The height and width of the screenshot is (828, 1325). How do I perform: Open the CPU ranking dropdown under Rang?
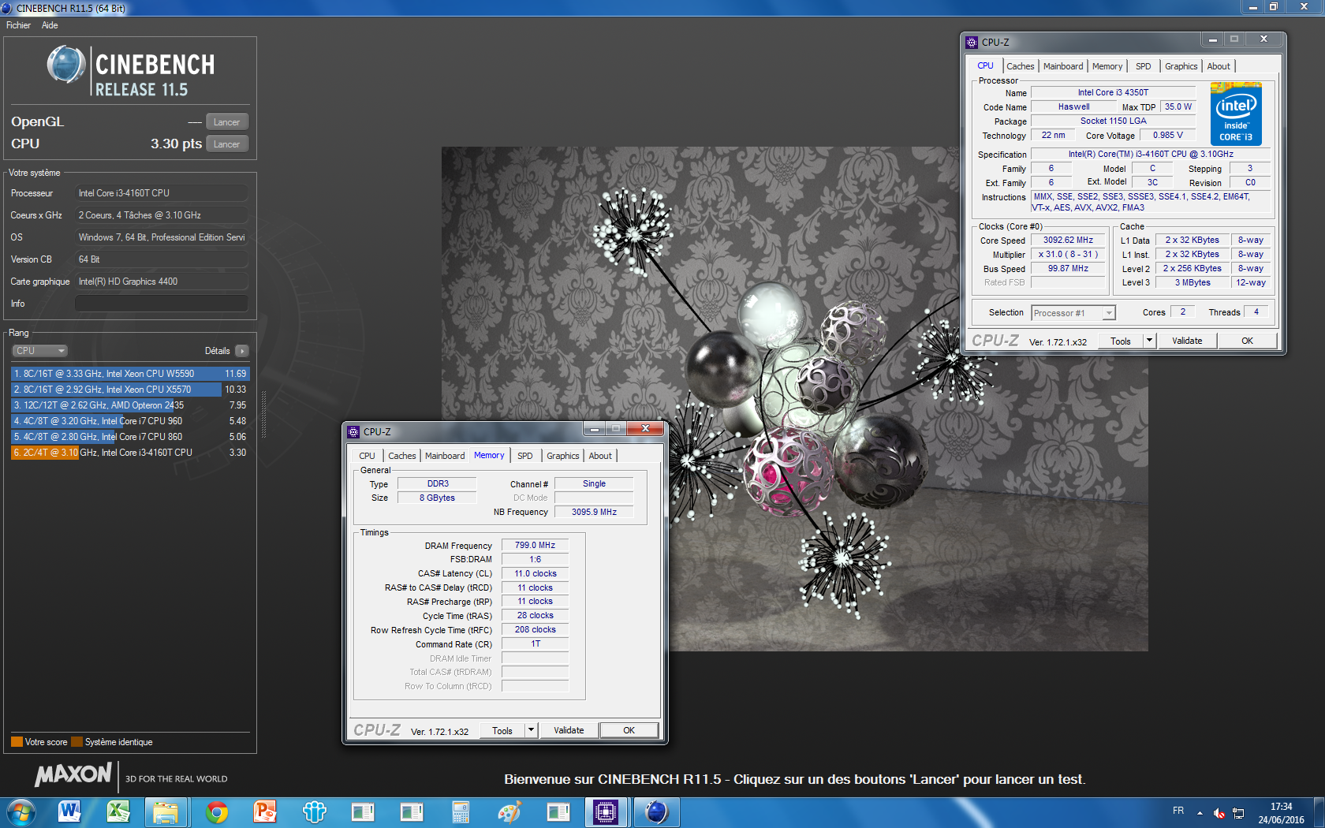(39, 351)
